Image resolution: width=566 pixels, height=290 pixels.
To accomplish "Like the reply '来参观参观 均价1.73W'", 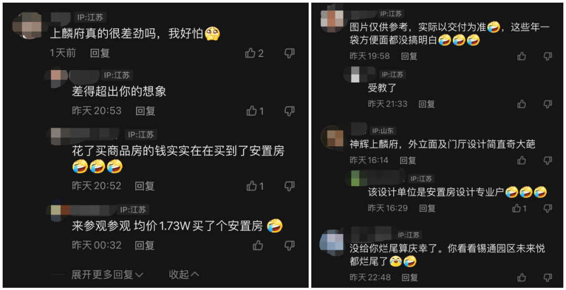I will pos(258,246).
